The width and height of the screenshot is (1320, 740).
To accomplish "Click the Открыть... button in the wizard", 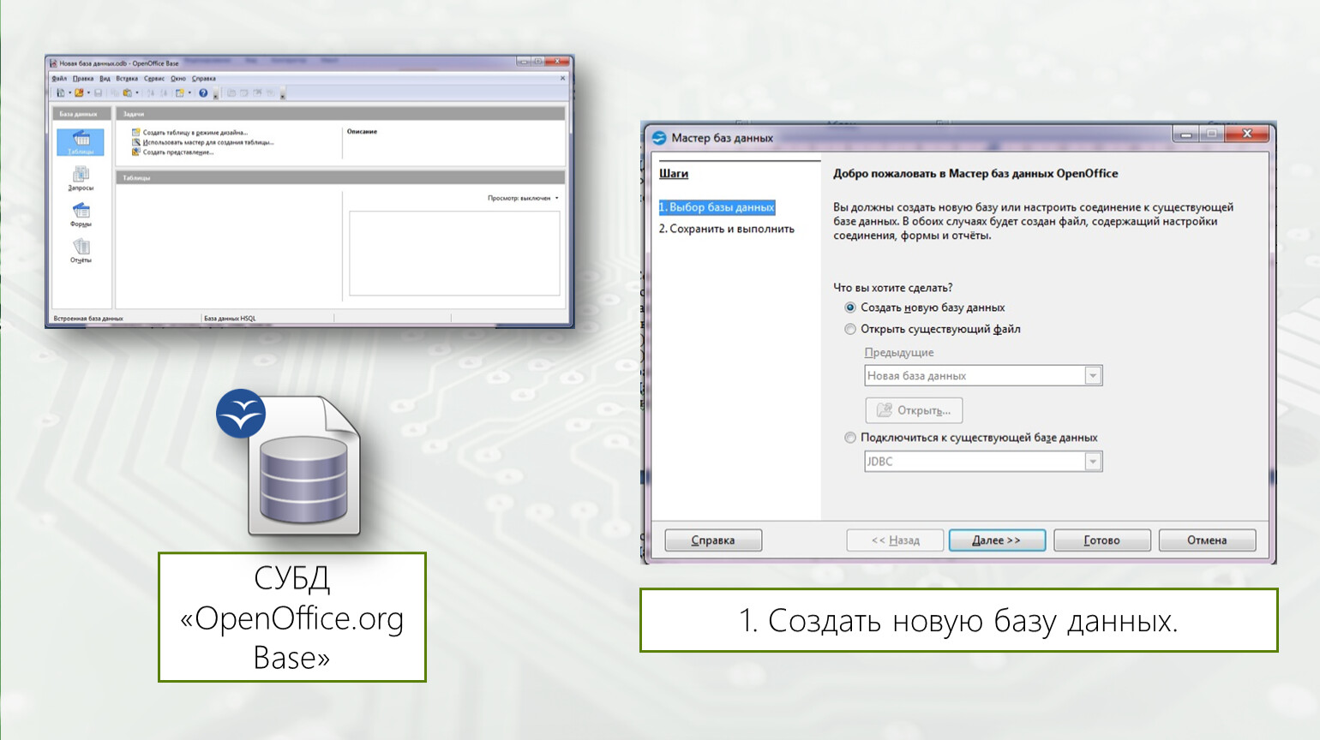I will [914, 410].
